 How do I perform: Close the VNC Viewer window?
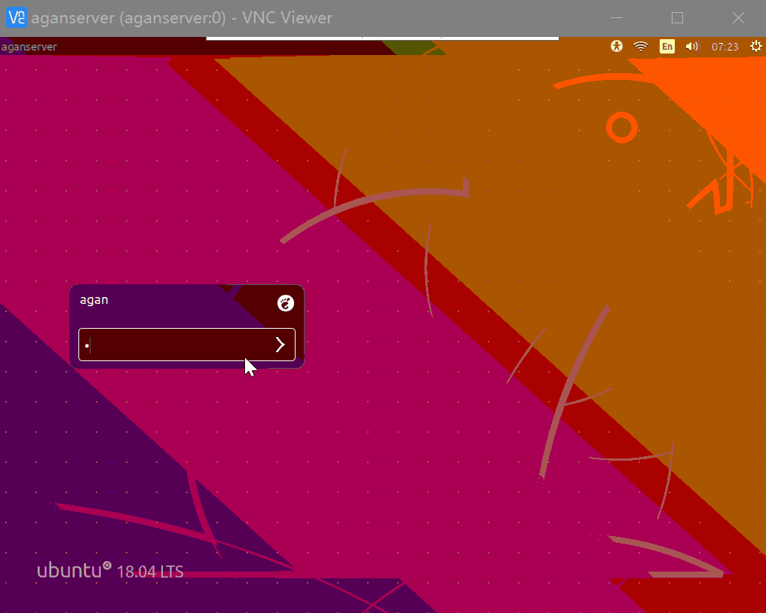coord(738,18)
